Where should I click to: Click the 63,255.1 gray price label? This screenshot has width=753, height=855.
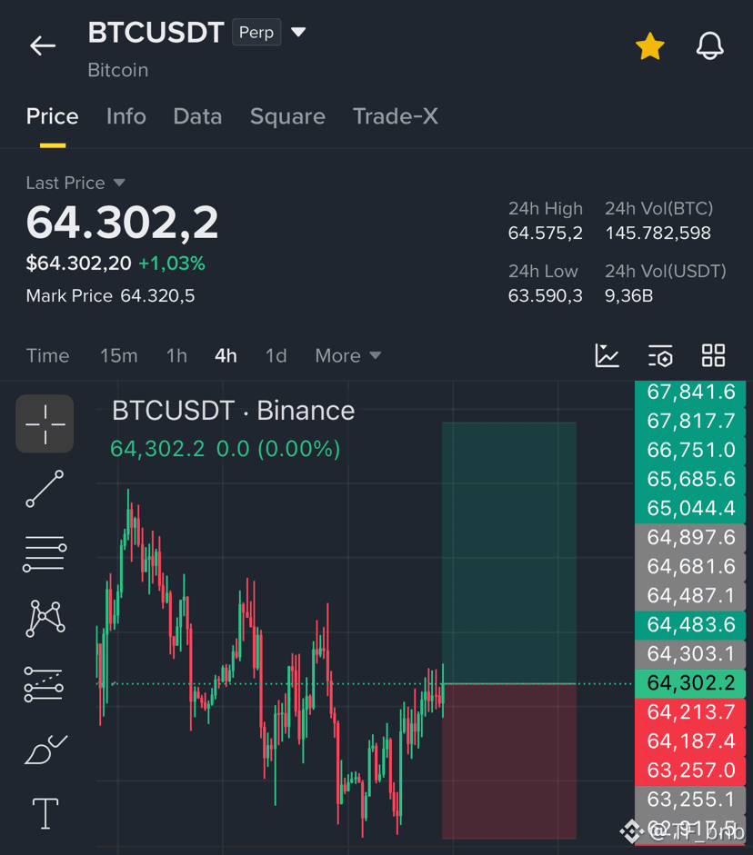point(690,800)
